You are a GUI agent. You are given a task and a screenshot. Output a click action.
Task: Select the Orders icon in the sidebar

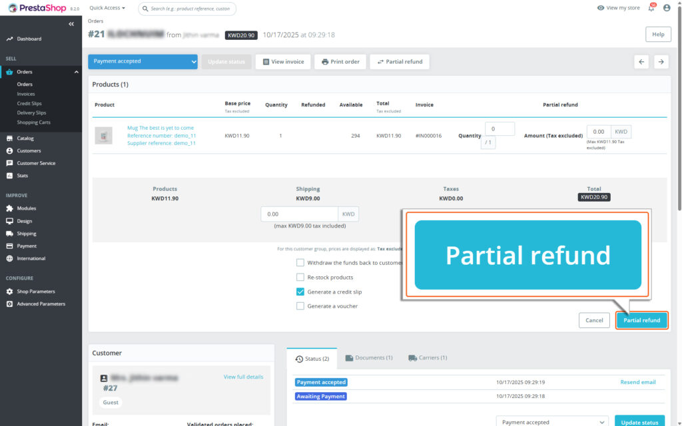tap(10, 71)
